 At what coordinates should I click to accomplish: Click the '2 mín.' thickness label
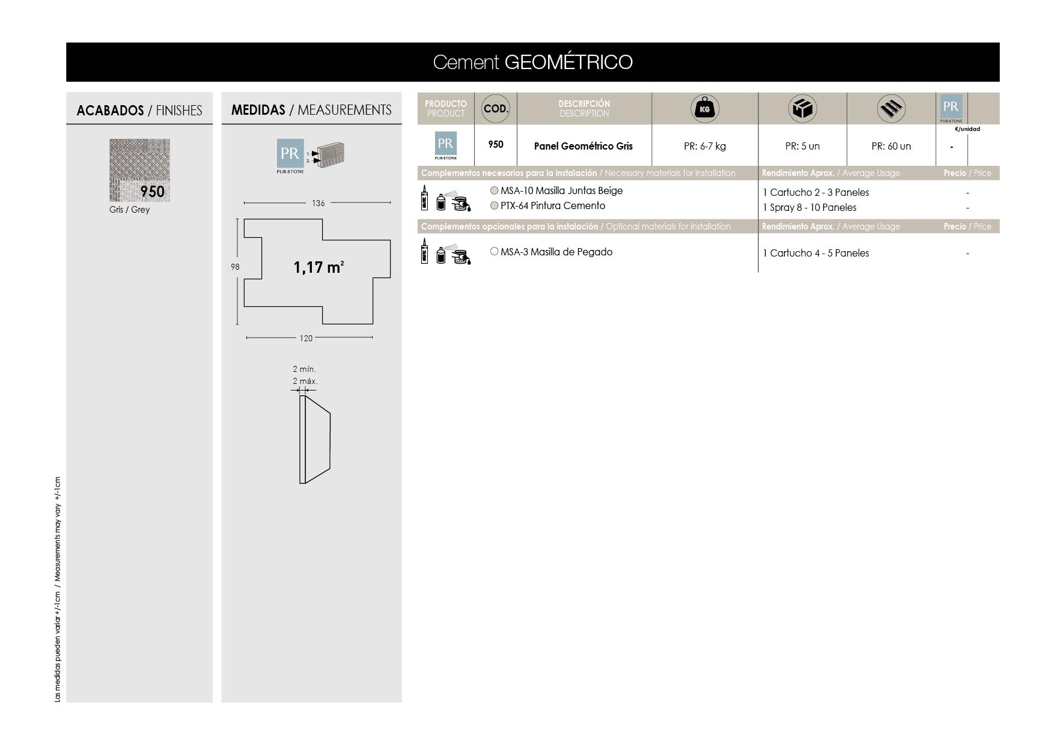click(305, 369)
